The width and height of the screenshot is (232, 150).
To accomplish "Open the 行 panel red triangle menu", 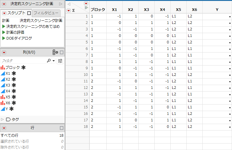I will point(4,128).
